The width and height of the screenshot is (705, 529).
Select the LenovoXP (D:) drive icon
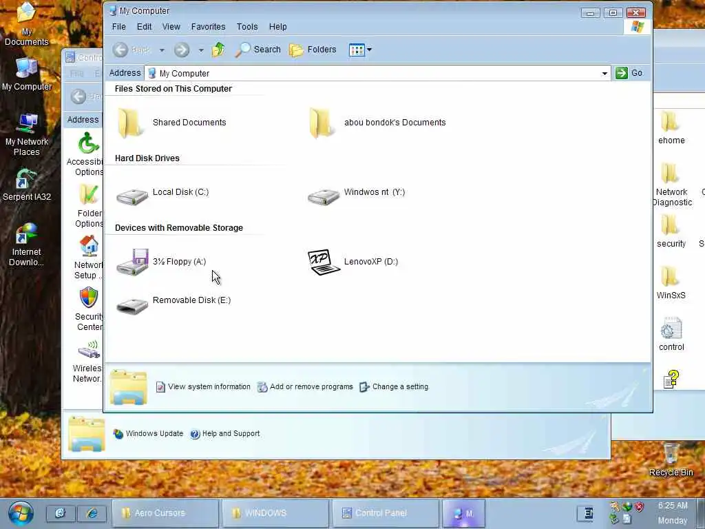pyautogui.click(x=324, y=262)
